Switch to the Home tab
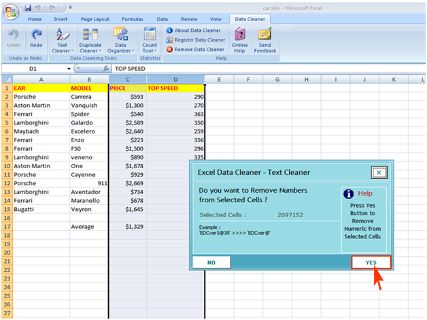Image resolution: width=427 pixels, height=320 pixels. [35, 19]
